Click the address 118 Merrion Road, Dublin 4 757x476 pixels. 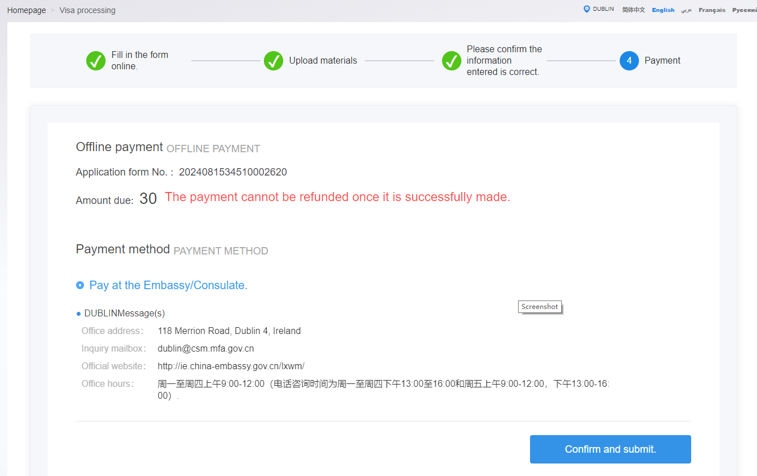(x=229, y=331)
